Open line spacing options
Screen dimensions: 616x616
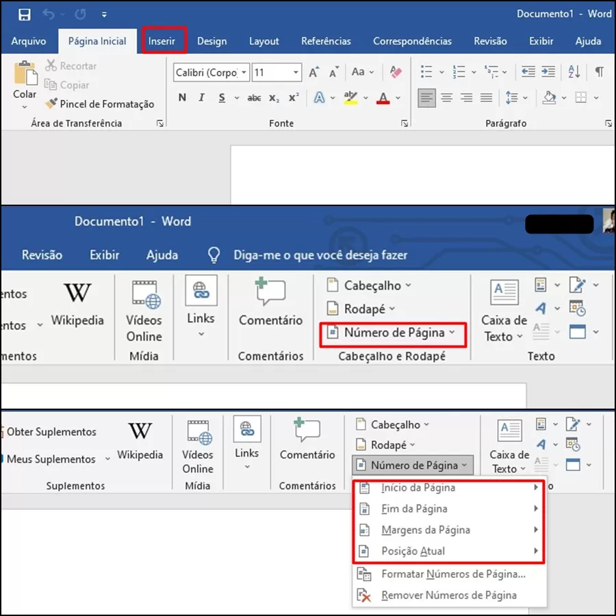(516, 97)
